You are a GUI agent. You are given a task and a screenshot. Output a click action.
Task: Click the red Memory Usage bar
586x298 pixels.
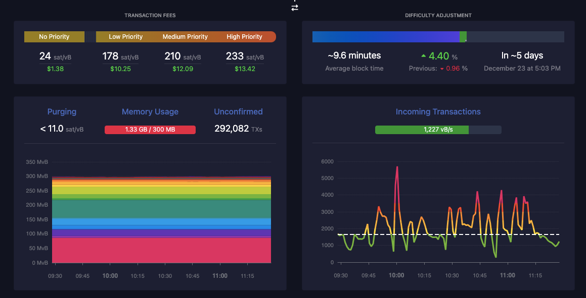pos(150,130)
